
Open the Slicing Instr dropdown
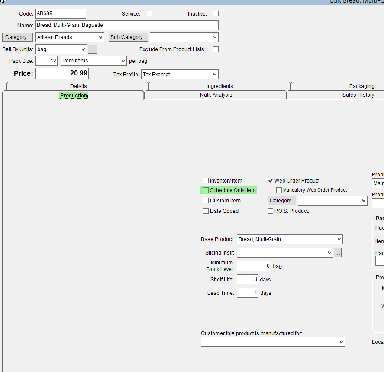285,253
